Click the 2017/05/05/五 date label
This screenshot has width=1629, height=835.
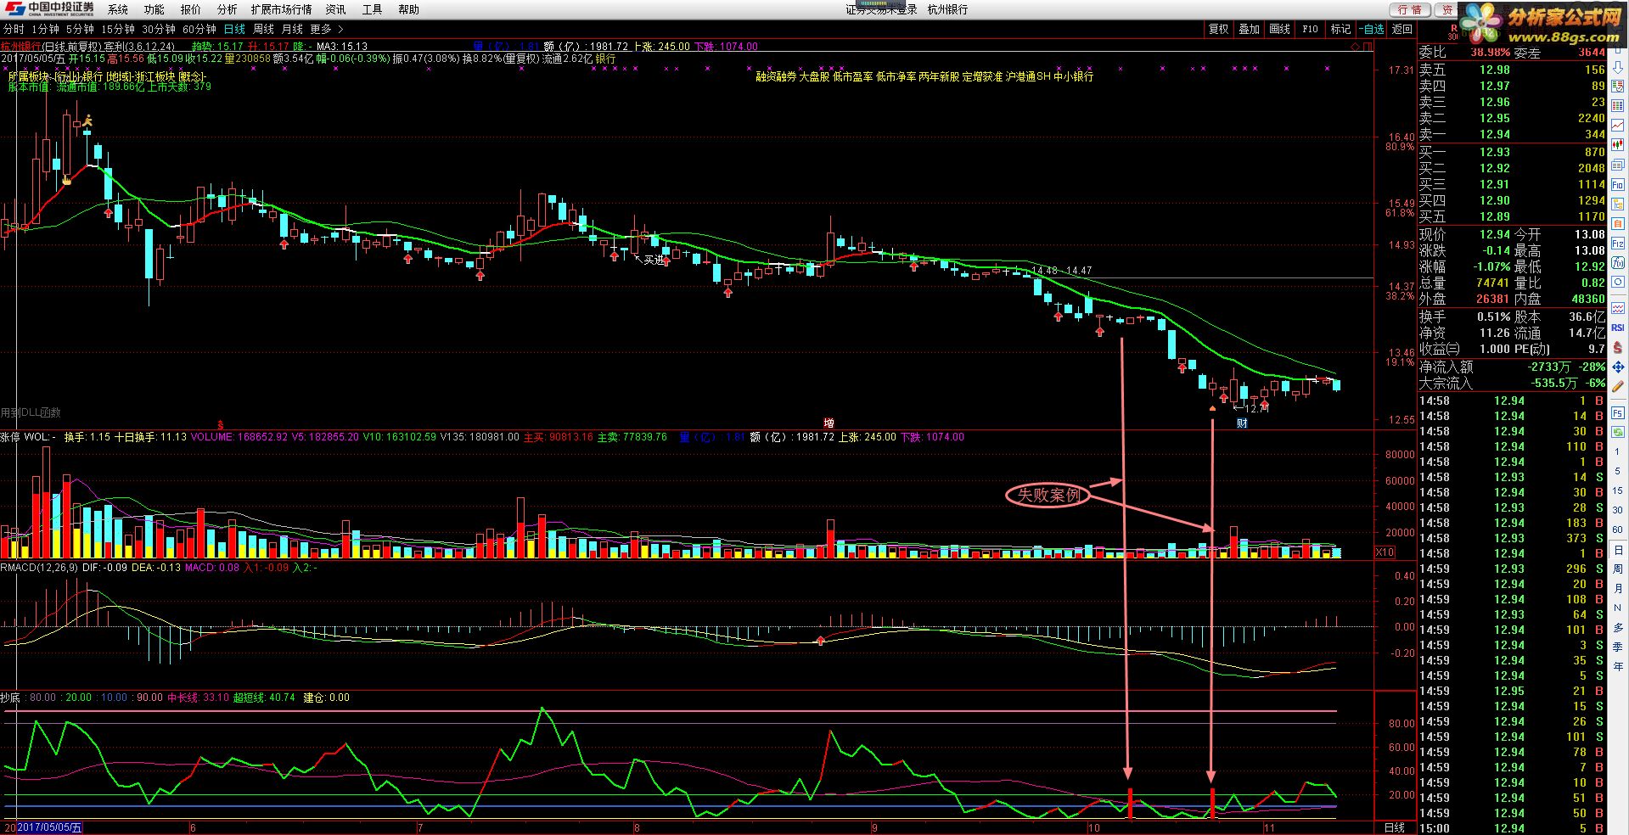pos(50,827)
